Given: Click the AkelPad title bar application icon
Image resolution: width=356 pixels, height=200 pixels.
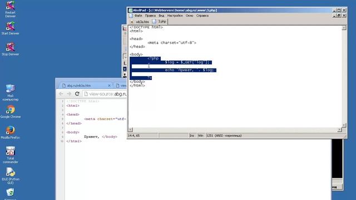Looking at the screenshot, I should (x=130, y=10).
